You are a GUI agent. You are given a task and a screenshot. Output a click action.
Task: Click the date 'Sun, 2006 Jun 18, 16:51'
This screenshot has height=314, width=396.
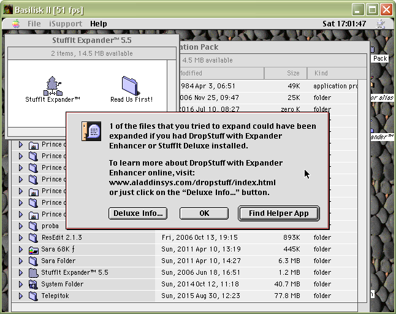[x=201, y=272]
